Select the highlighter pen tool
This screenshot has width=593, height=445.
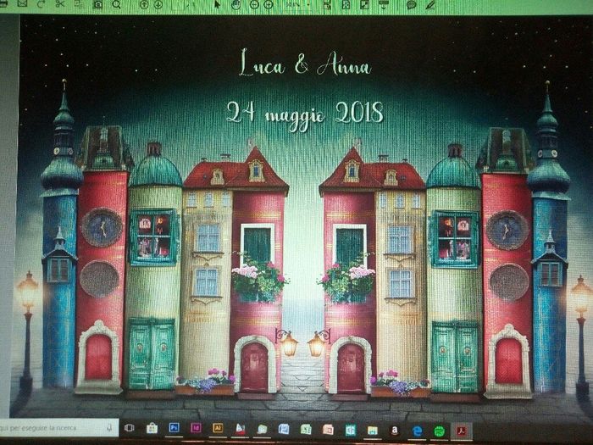pyautogui.click(x=430, y=4)
